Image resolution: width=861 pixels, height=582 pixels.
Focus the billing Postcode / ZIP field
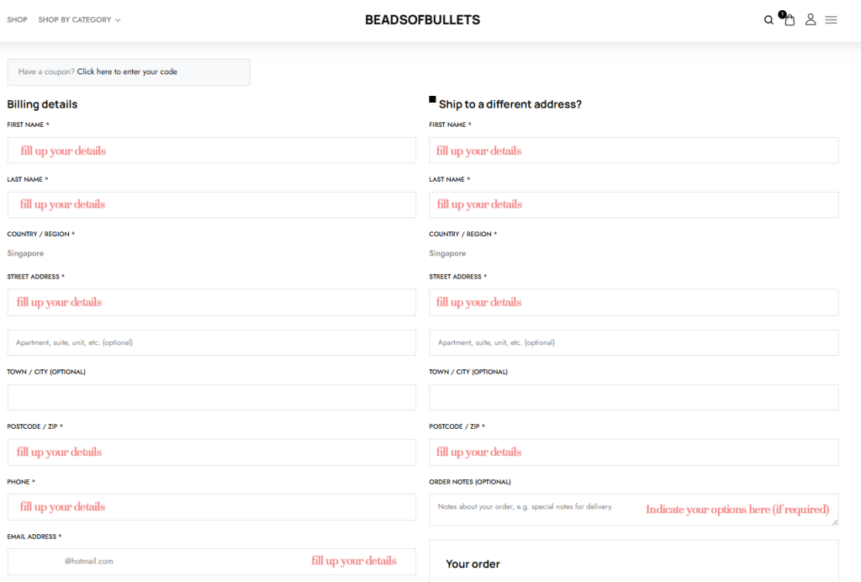tap(211, 452)
